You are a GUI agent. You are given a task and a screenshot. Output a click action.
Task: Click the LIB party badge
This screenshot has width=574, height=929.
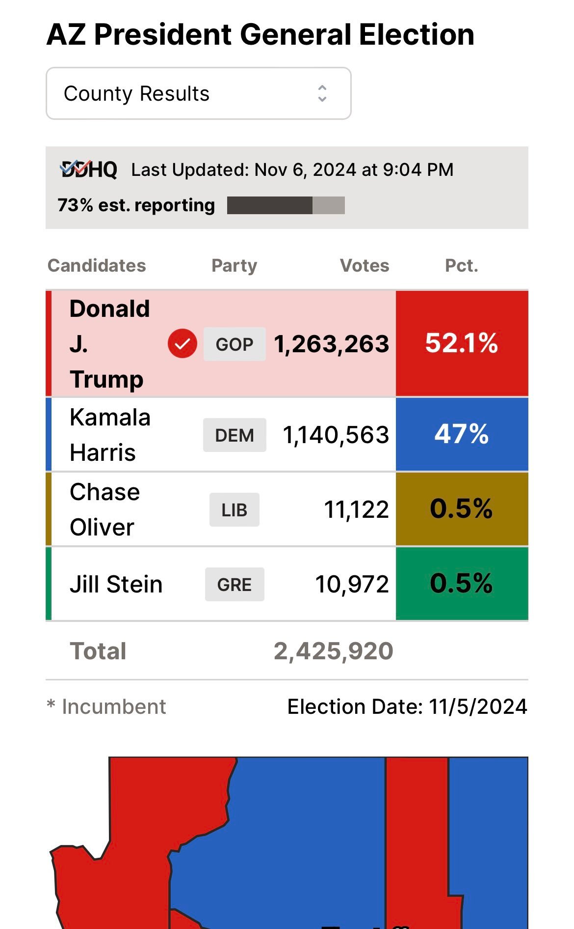(235, 510)
